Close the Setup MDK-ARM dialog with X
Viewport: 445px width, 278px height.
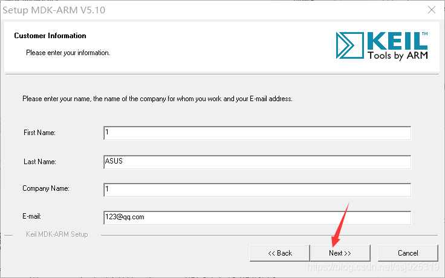pyautogui.click(x=432, y=10)
